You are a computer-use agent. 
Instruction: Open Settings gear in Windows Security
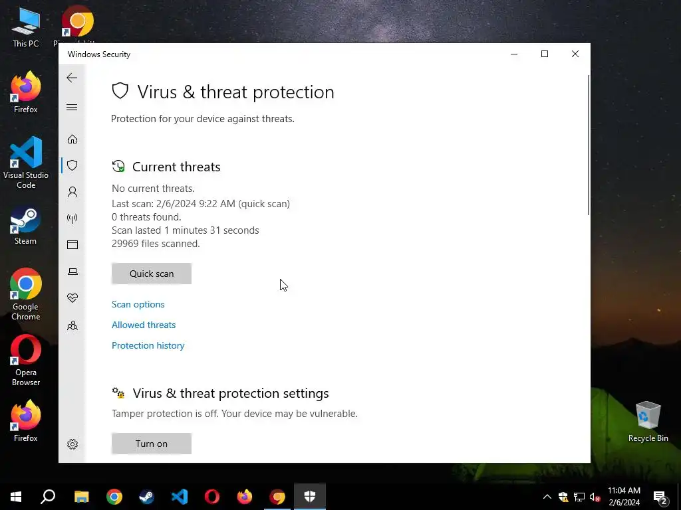[72, 444]
